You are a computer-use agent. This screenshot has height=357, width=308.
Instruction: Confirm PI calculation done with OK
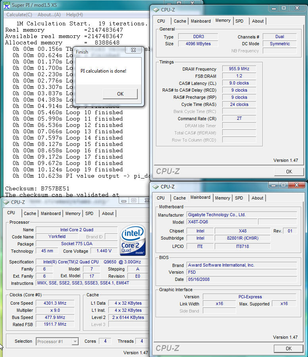[120, 94]
